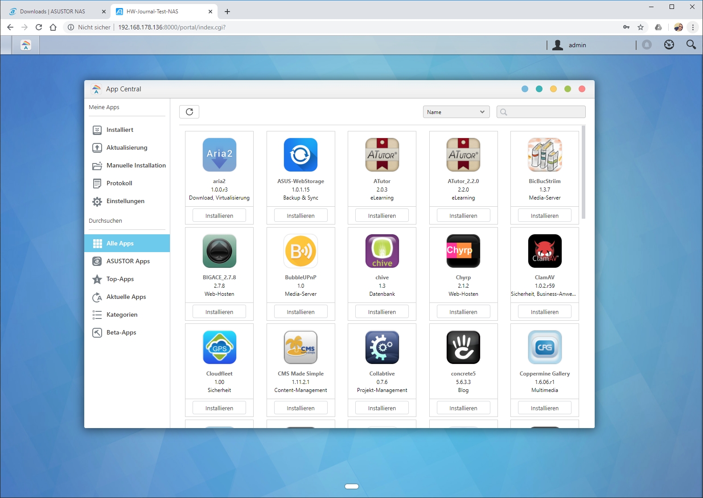The width and height of the screenshot is (703, 498).
Task: Open the Chrome profile avatar
Action: click(x=678, y=27)
